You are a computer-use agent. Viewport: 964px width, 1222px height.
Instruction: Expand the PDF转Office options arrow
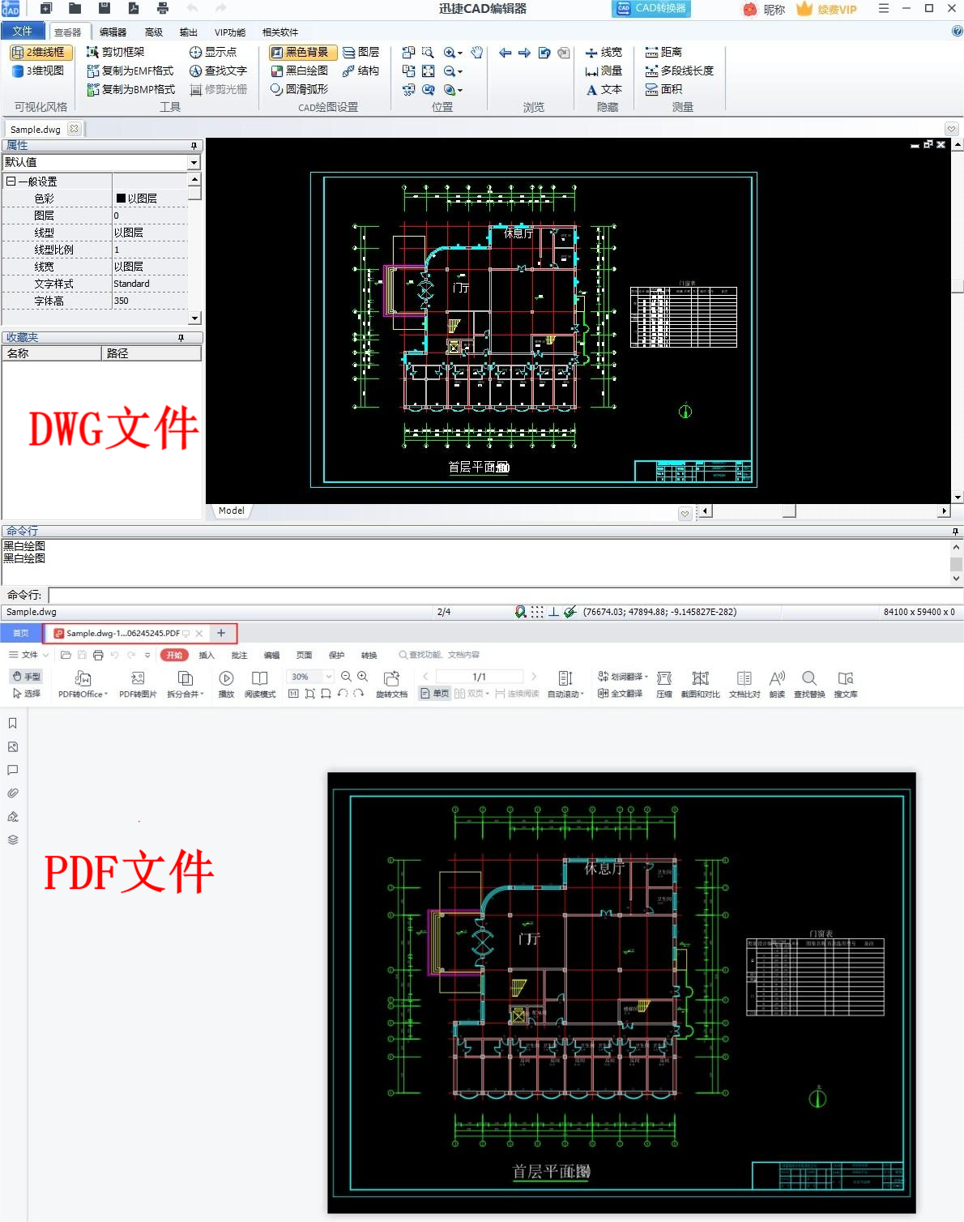pos(105,694)
